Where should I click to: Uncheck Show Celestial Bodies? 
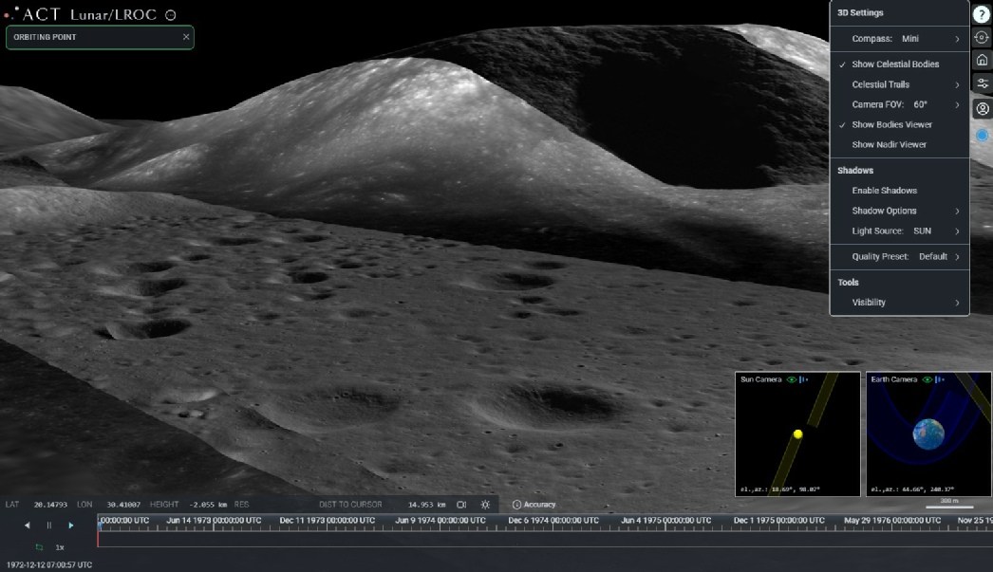[894, 65]
